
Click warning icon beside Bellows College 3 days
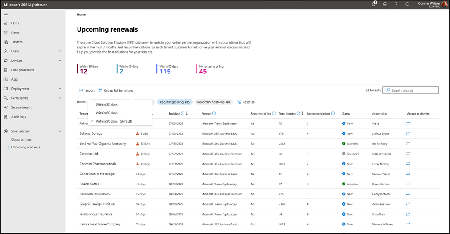click(138, 133)
